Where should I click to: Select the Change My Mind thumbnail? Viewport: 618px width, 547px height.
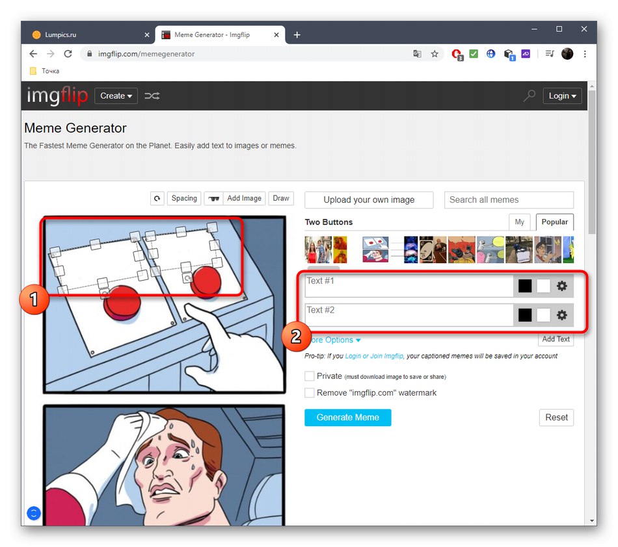click(x=519, y=249)
